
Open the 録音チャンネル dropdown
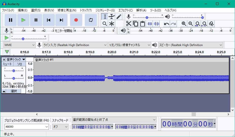coord(129,45)
